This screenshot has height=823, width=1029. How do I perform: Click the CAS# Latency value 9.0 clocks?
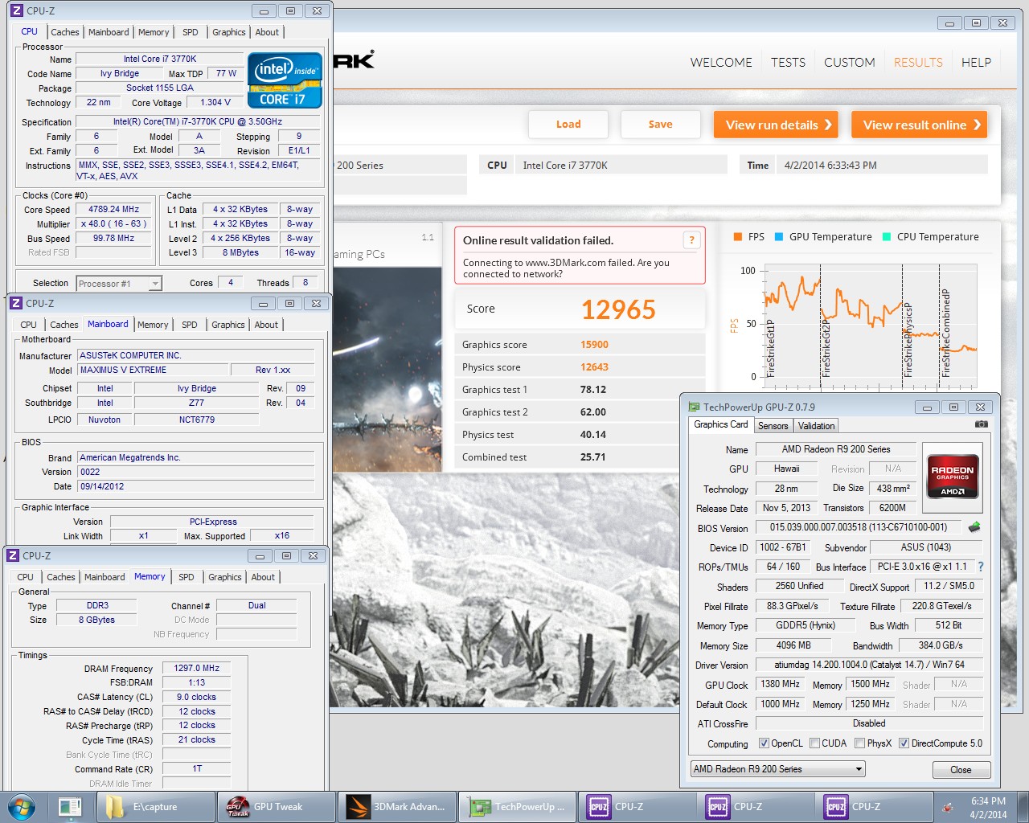(197, 697)
